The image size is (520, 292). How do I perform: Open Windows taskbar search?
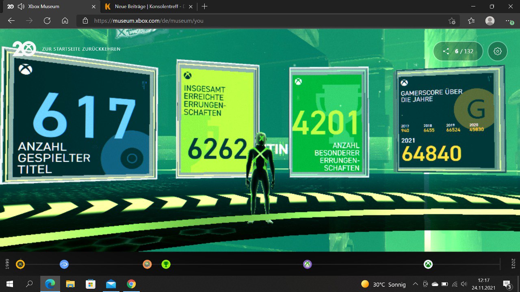pyautogui.click(x=29, y=284)
